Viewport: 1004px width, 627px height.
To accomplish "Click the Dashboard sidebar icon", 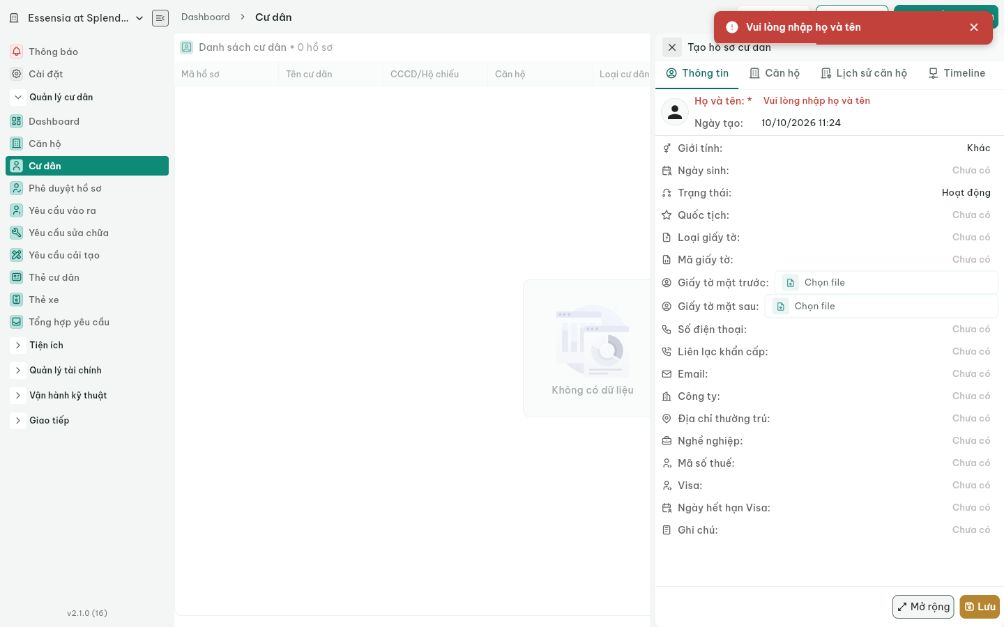I will point(17,121).
